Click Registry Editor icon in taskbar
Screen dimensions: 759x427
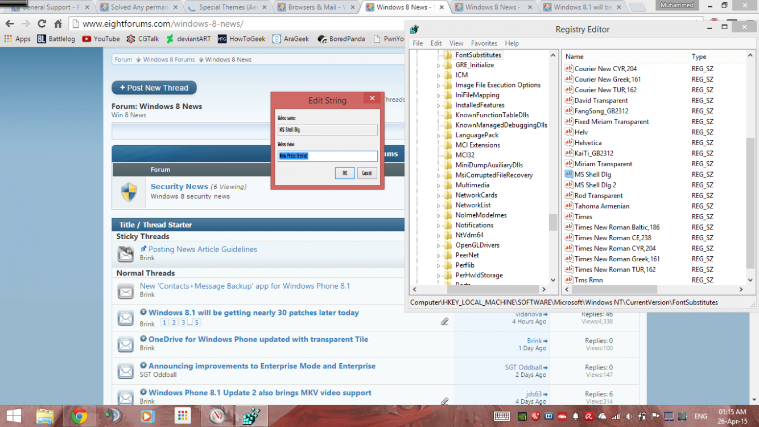point(251,416)
